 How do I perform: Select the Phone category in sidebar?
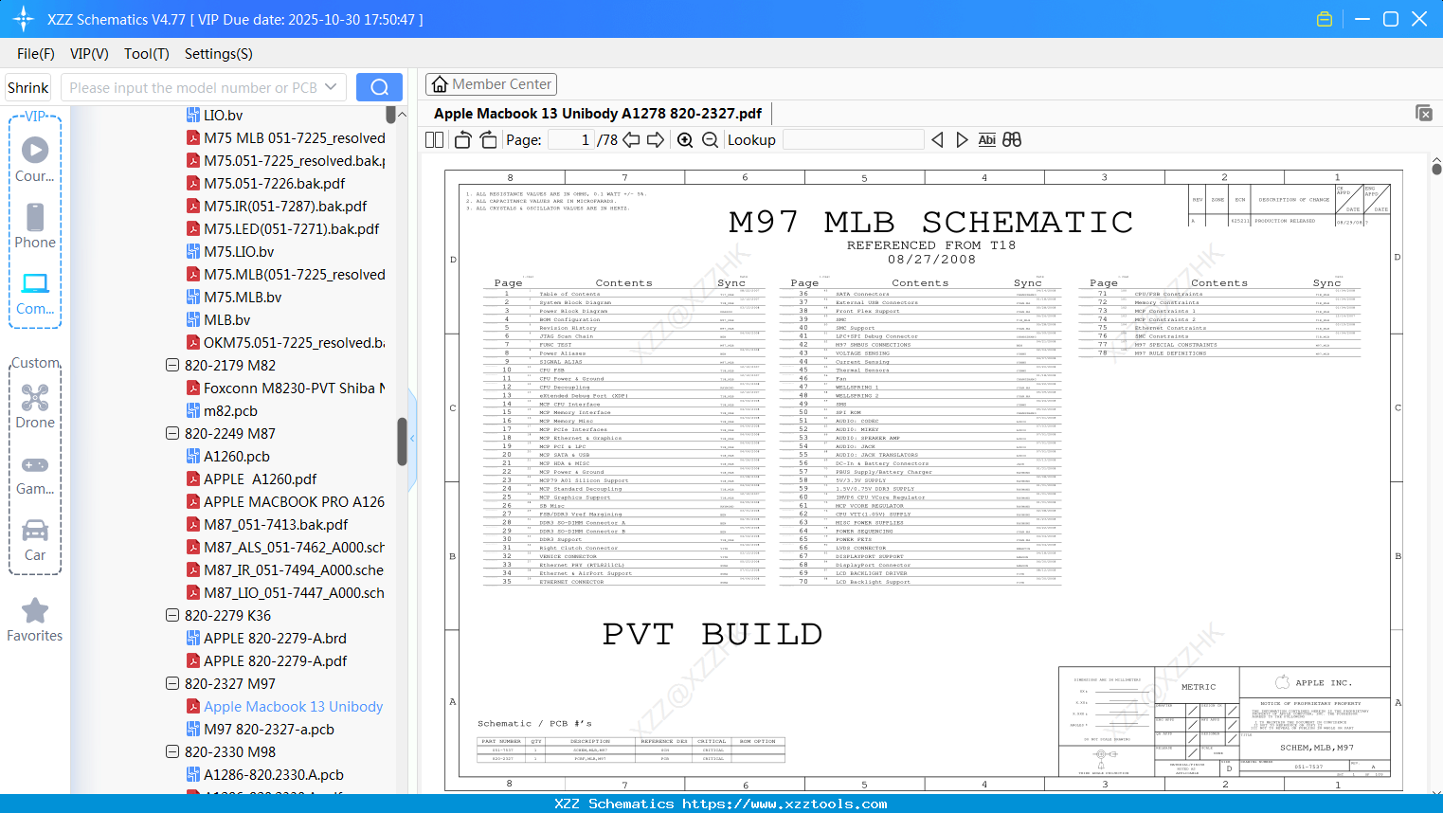(x=35, y=226)
